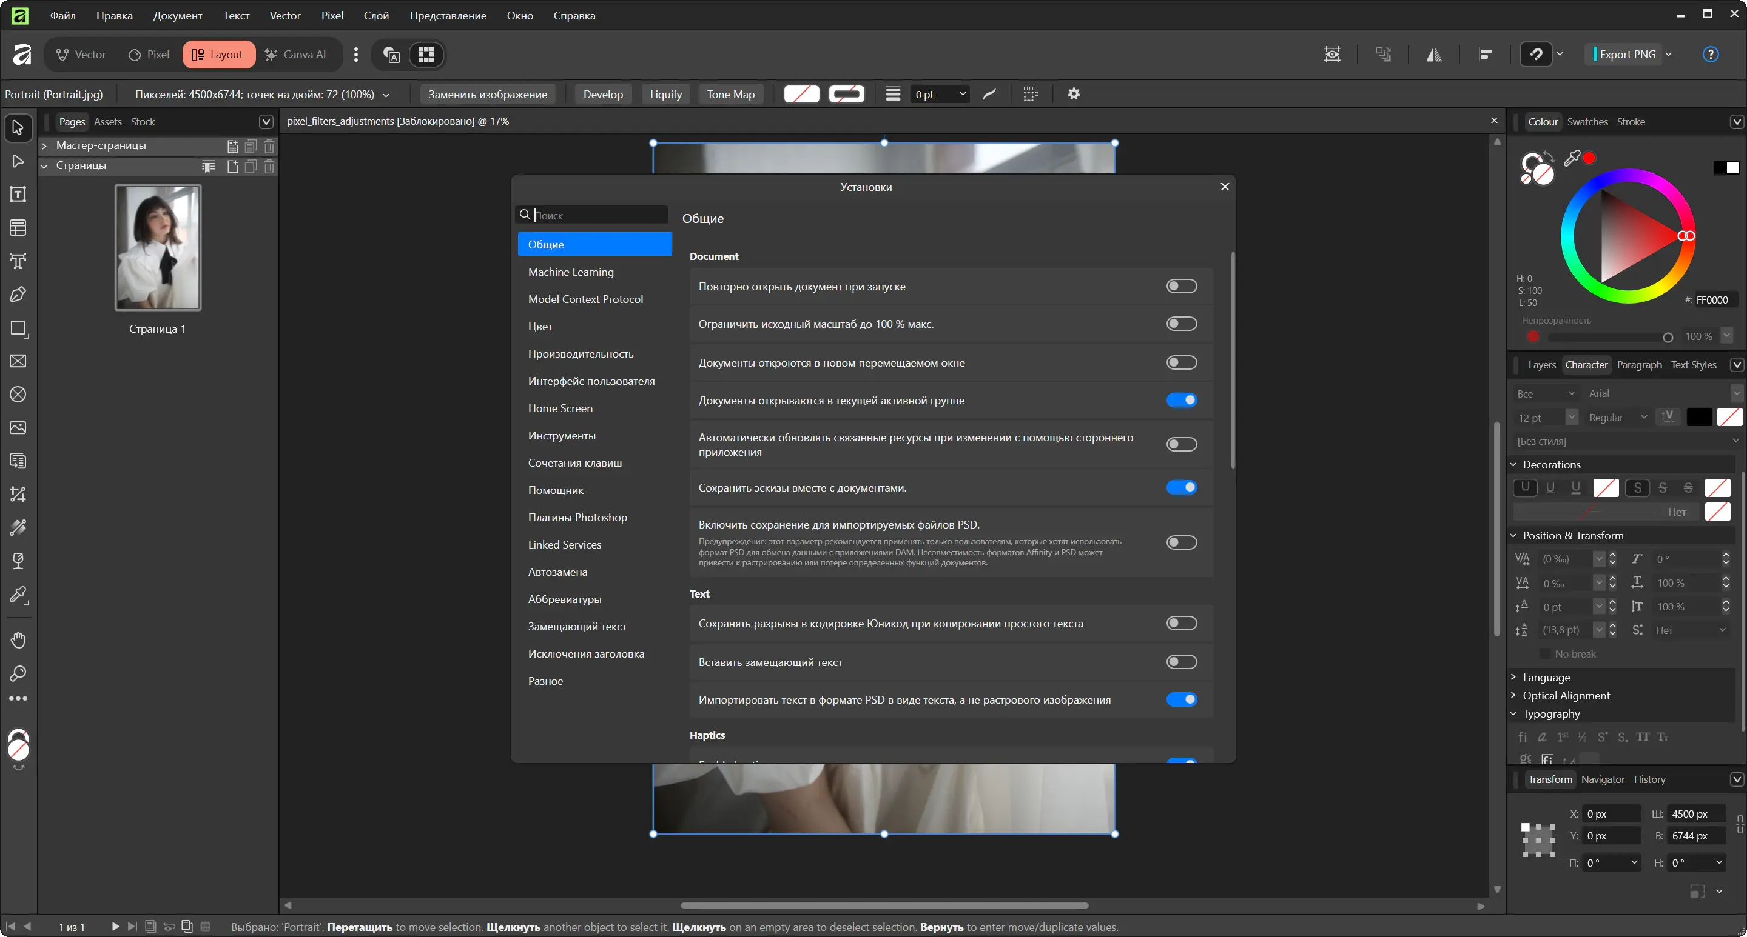Click the Заменить изображение button
This screenshot has width=1747, height=937.
tap(488, 94)
